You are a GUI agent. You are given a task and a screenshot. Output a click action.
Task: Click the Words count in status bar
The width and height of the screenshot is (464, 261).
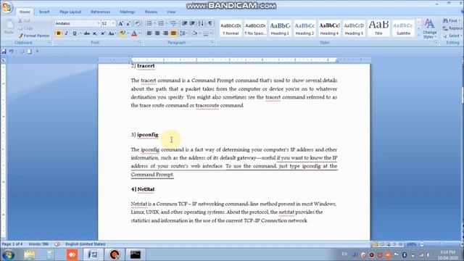tap(38, 244)
